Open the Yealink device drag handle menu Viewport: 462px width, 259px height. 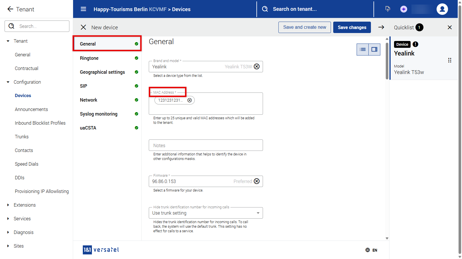click(449, 60)
